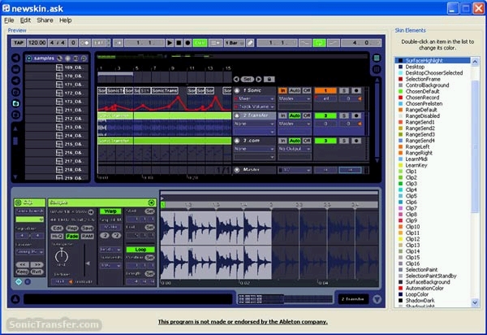Open the Edit menu
The height and width of the screenshot is (335, 487).
click(25, 20)
